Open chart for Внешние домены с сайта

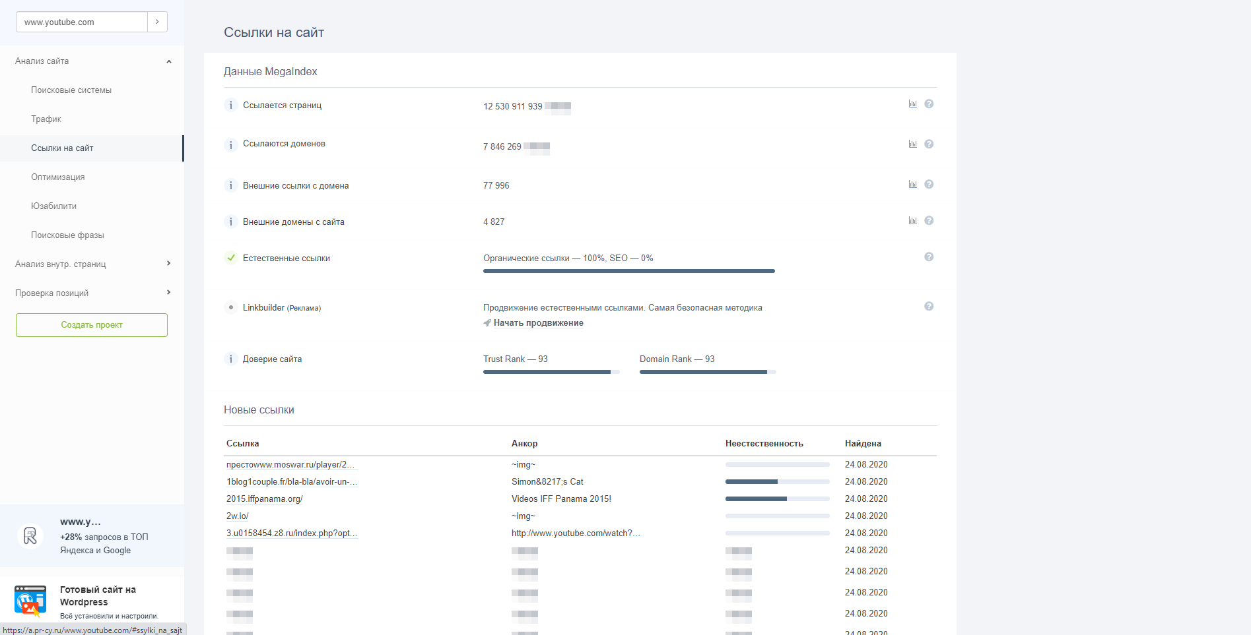coord(912,220)
